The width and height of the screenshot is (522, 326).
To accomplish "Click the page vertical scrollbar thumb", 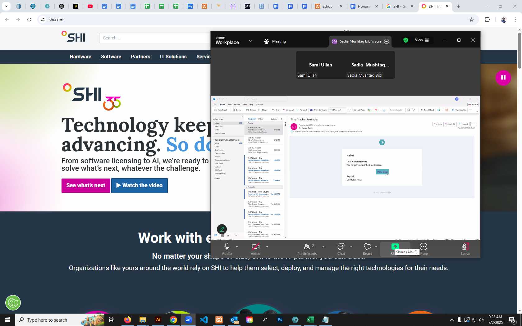I will click(x=519, y=50).
